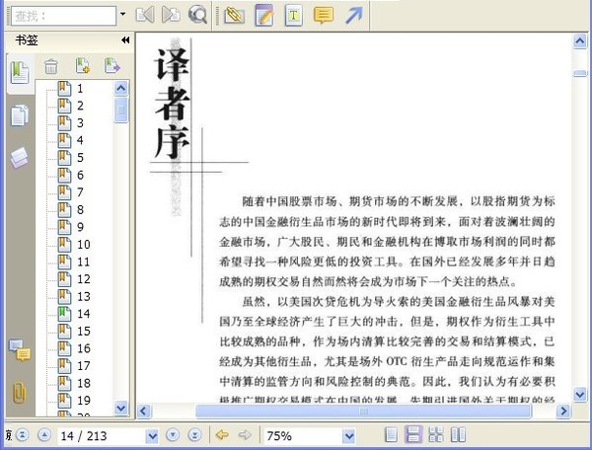The height and width of the screenshot is (450, 592).
Task: Click the yellow previous view arrow
Action: pyautogui.click(x=222, y=435)
